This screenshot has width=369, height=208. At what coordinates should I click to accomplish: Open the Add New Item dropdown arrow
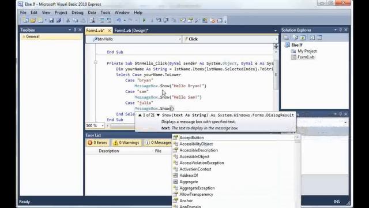click(46, 21)
